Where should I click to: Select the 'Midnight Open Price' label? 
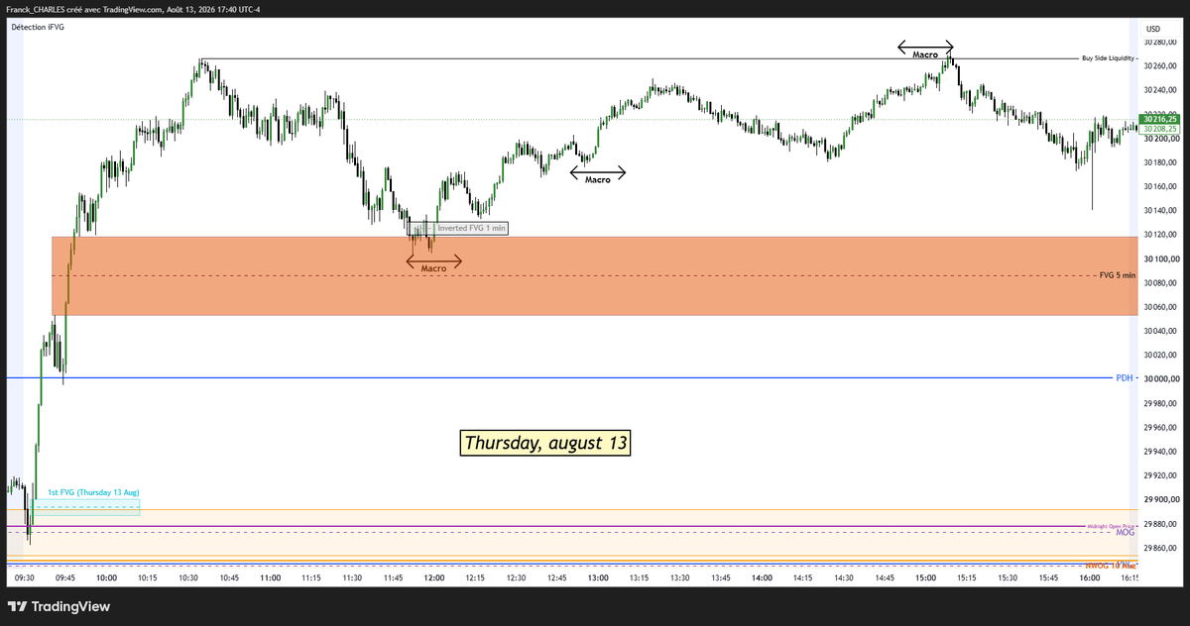coord(1110,526)
